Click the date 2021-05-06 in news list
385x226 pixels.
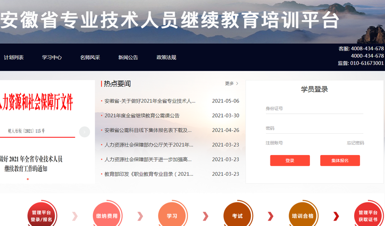[226, 101]
